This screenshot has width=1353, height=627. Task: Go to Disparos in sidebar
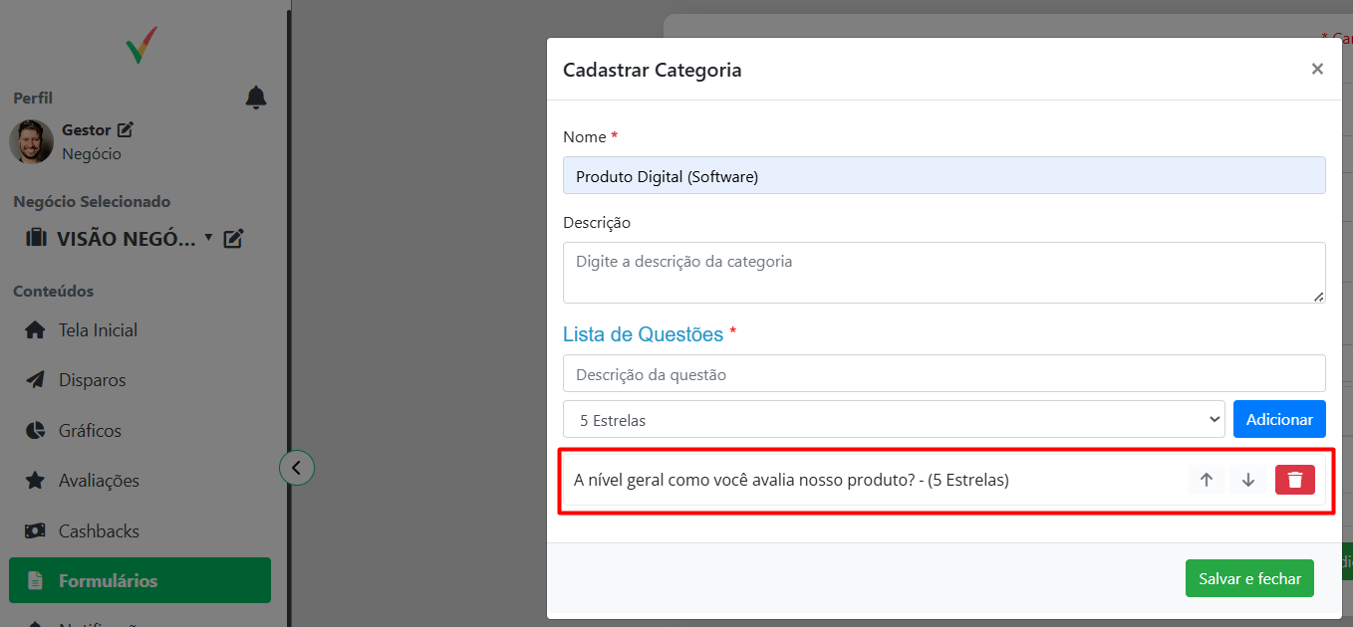click(x=92, y=380)
